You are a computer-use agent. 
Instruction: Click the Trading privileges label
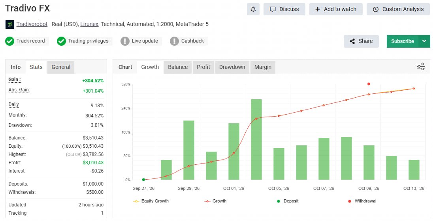point(88,41)
